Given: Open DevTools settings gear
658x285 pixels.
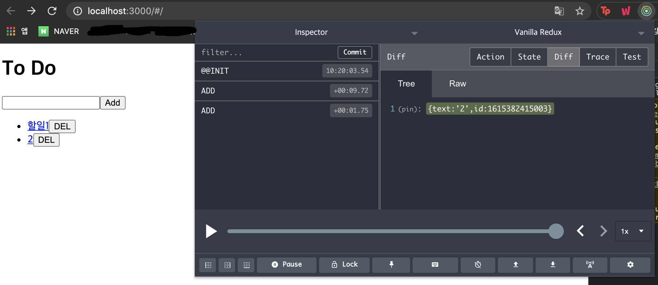Looking at the screenshot, I should 630,265.
